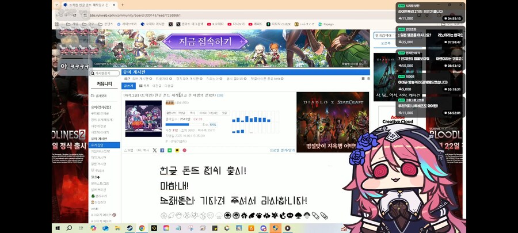Open Steam from the taskbar

point(129,228)
